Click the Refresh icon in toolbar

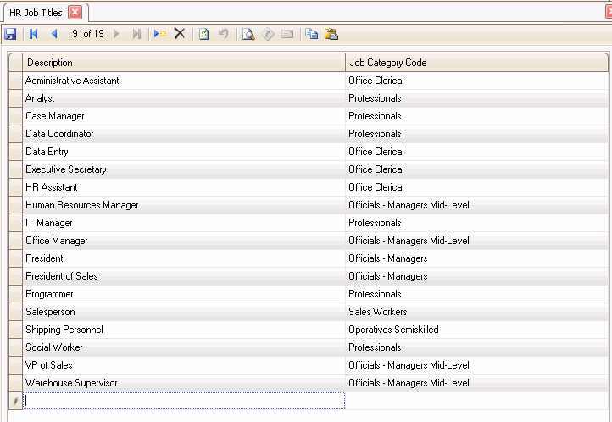[x=203, y=34]
